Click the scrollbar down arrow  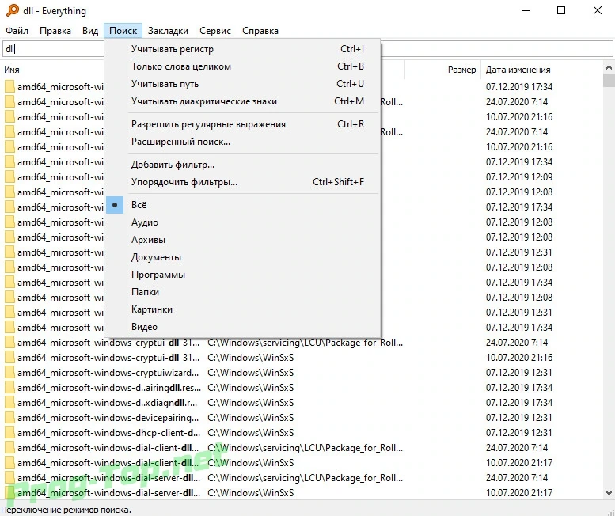click(x=609, y=493)
